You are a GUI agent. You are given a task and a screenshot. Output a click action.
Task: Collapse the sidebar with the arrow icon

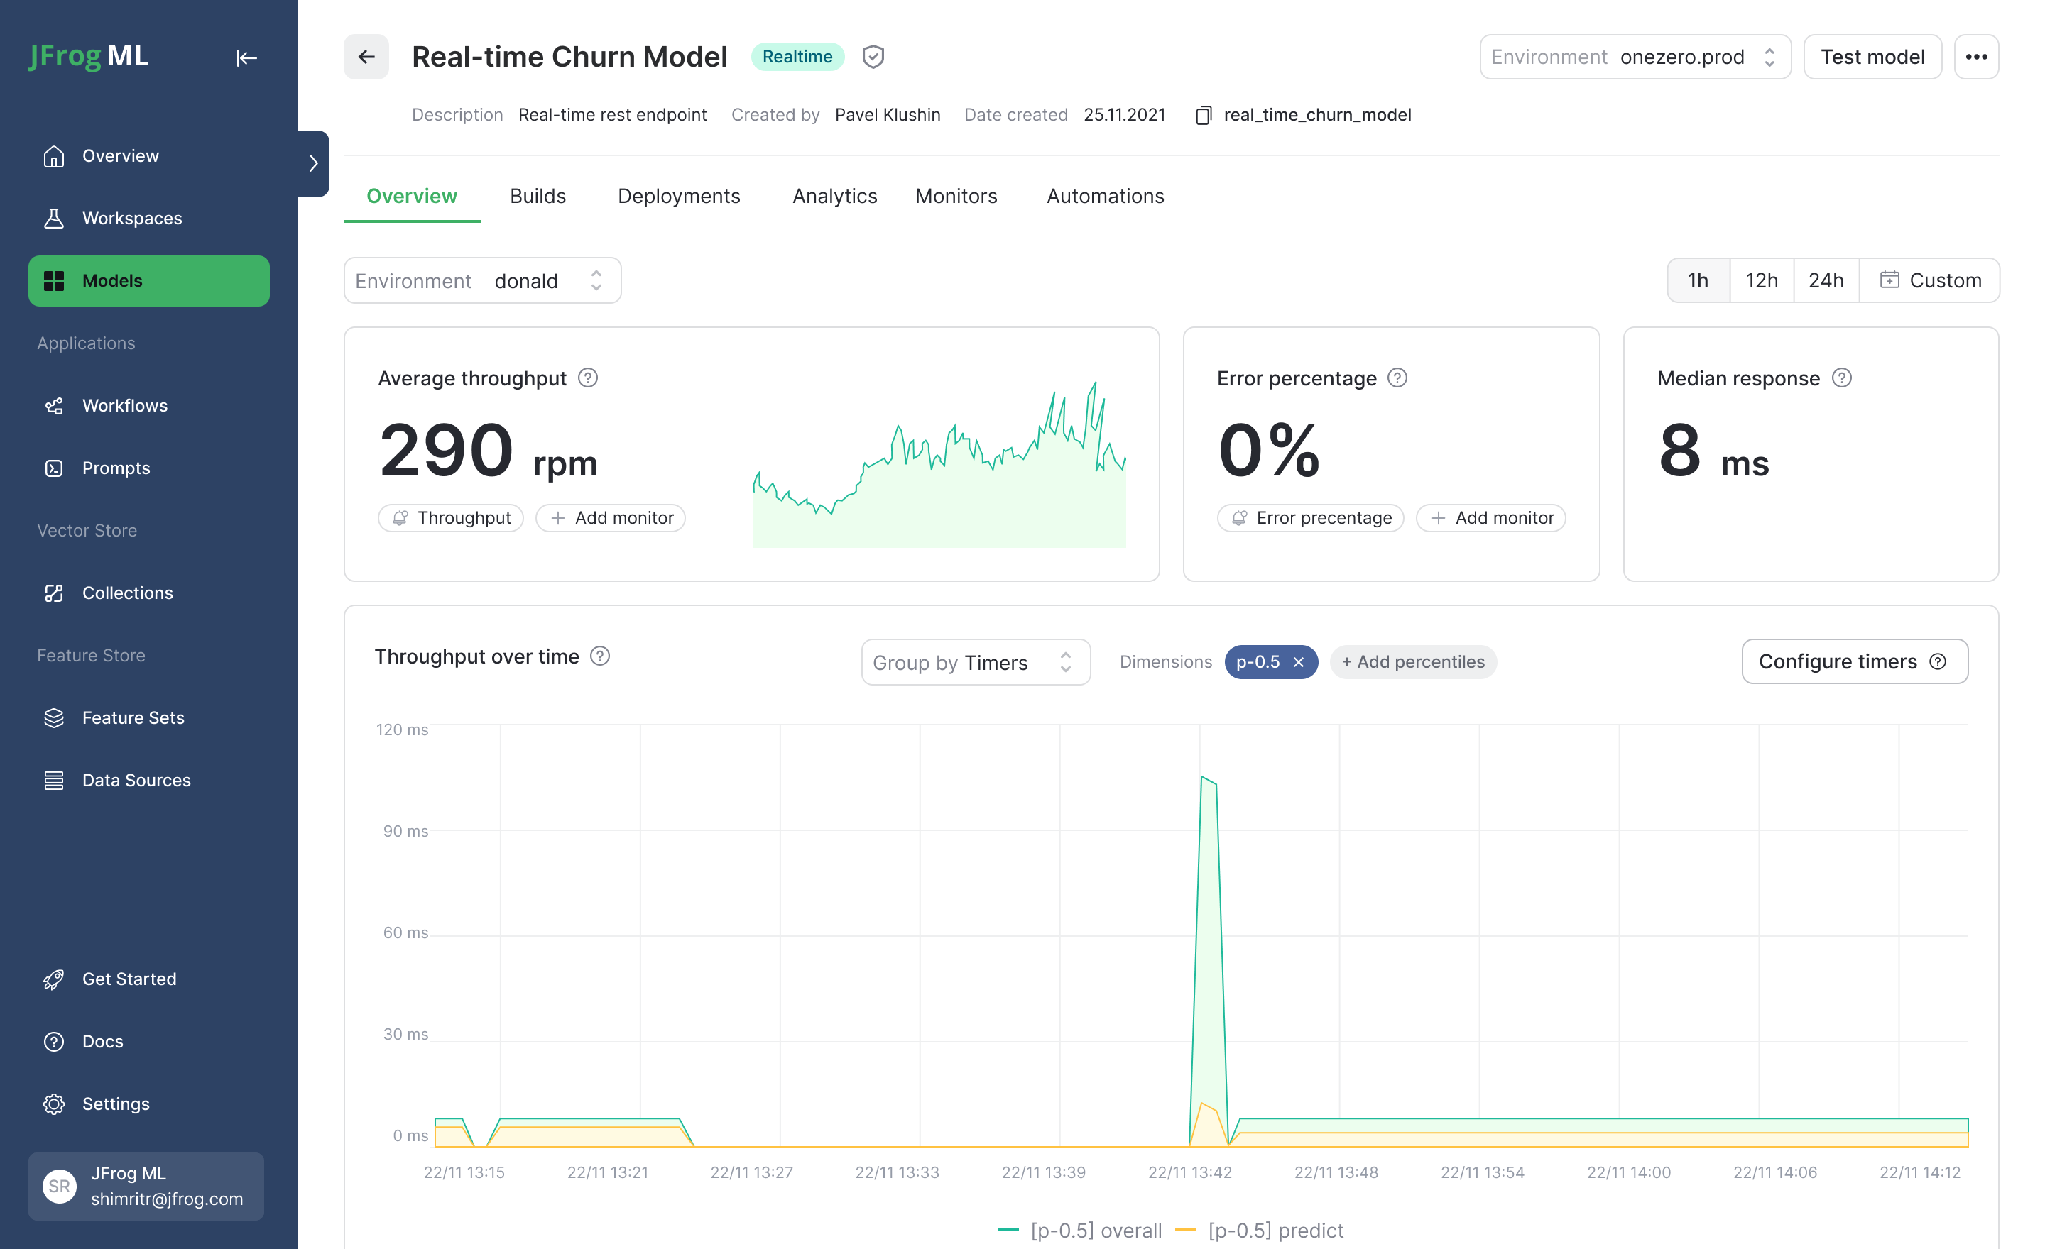[x=246, y=58]
